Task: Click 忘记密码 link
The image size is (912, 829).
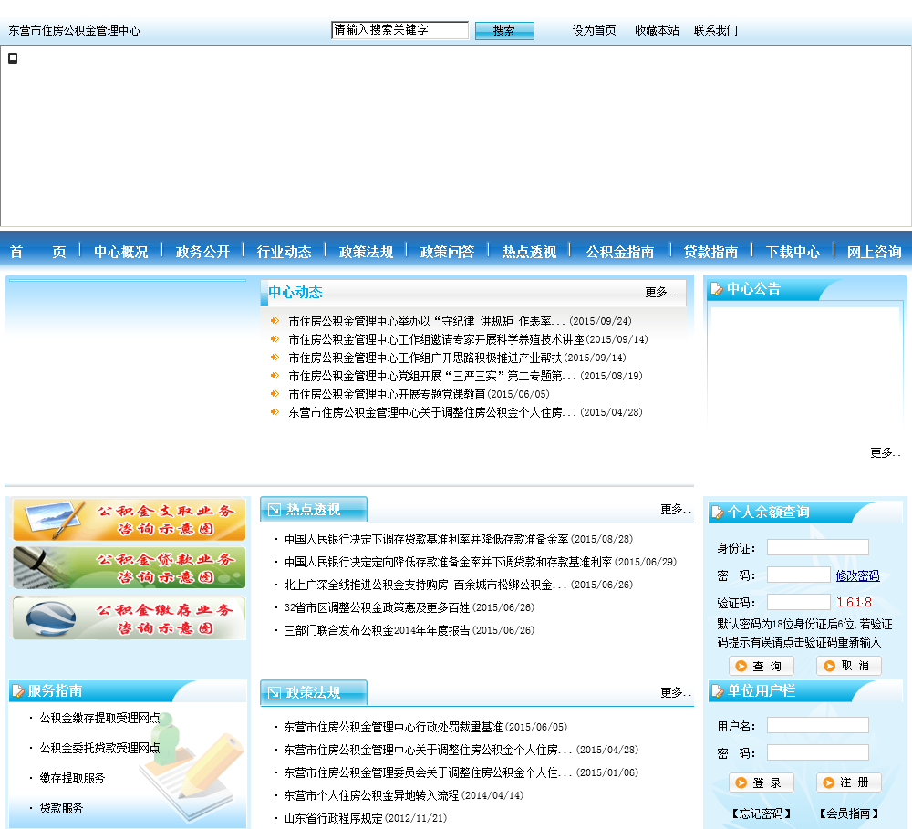Action: [x=762, y=813]
